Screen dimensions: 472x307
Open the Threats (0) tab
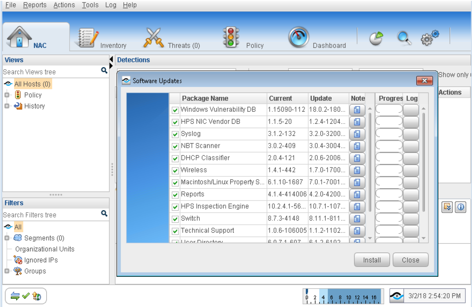(171, 38)
